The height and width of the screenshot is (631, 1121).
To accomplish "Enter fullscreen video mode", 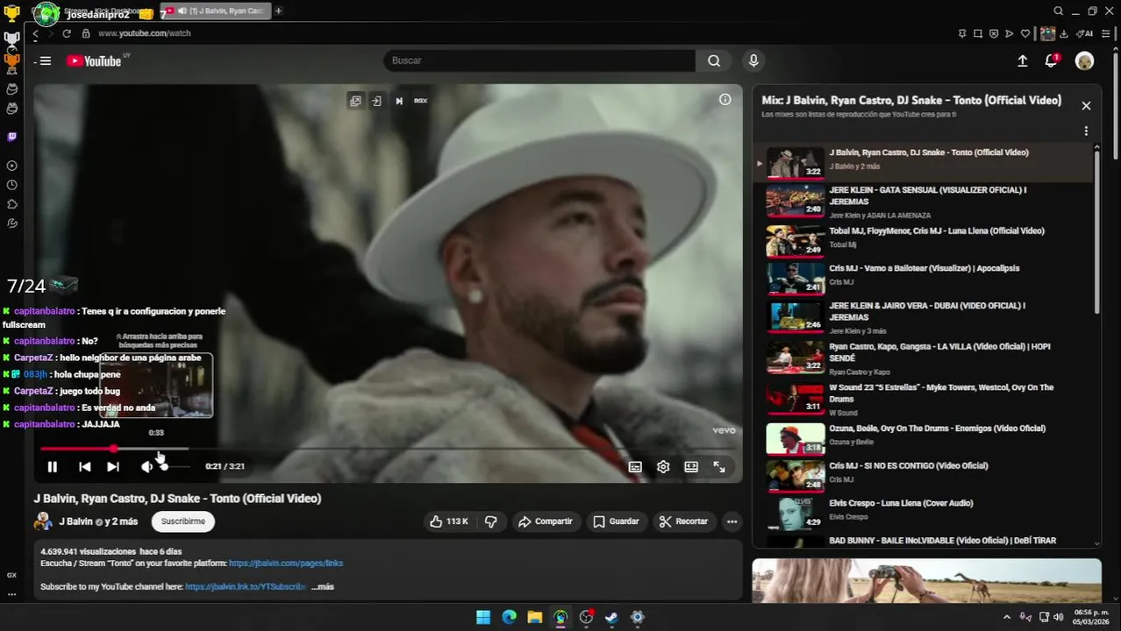I will (719, 467).
